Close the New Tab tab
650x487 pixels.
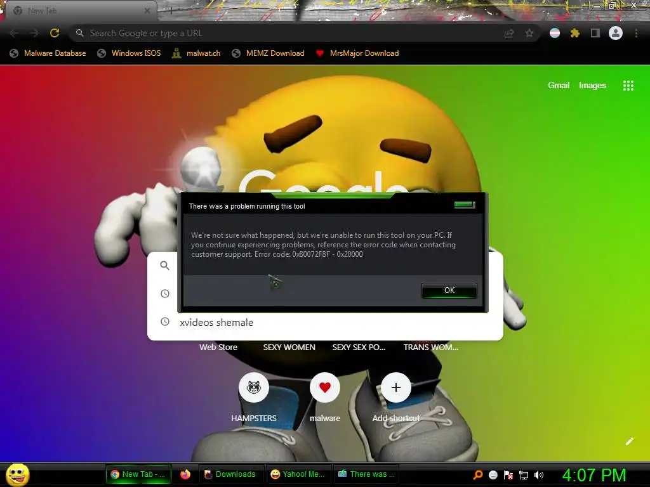[x=147, y=11]
